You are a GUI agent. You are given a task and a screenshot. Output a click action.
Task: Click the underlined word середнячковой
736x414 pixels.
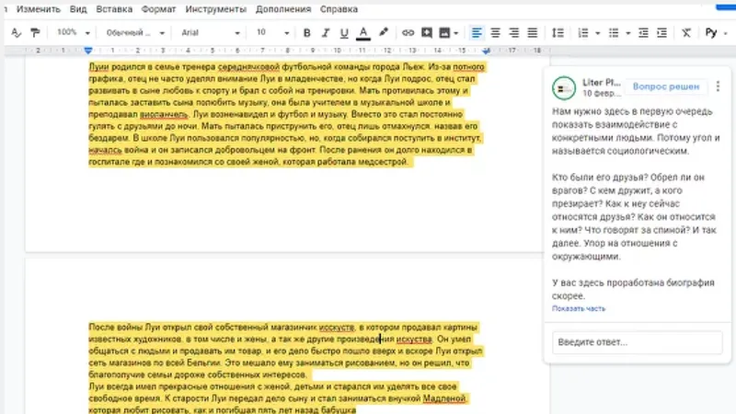click(x=248, y=67)
